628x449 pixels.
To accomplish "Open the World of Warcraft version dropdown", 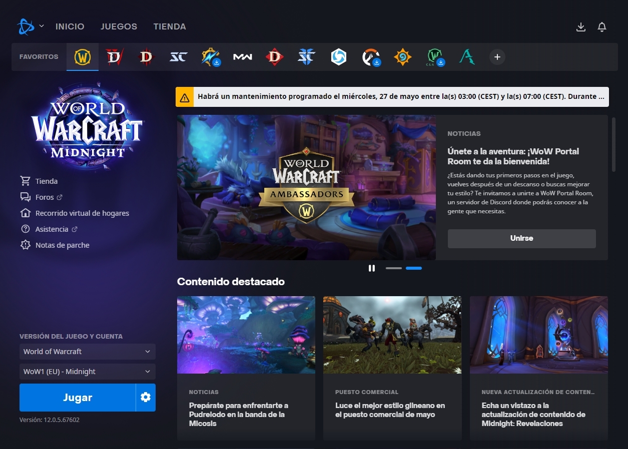I will (x=88, y=352).
